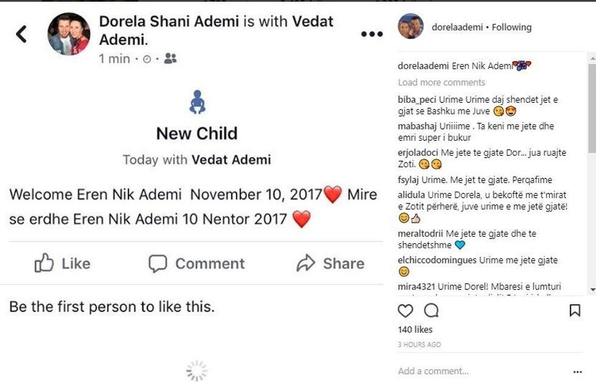Like the Facebook post
The image size is (596, 382).
(x=63, y=263)
